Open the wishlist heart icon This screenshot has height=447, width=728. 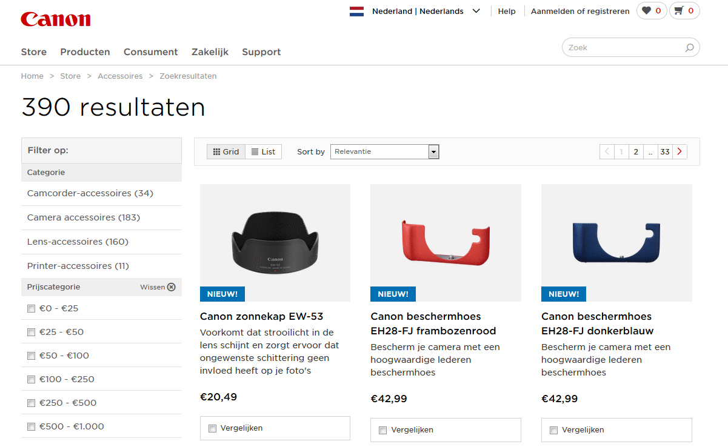pos(647,11)
